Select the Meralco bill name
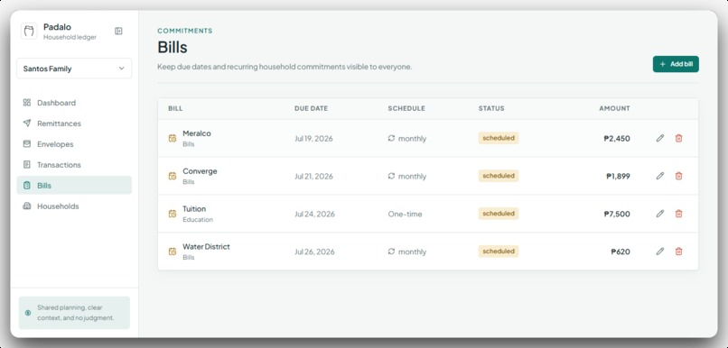728x348 pixels. pos(197,133)
